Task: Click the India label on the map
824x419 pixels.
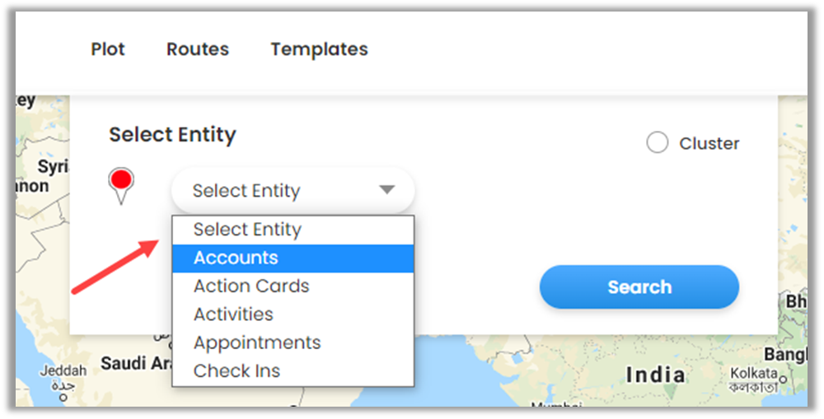Action: [655, 375]
